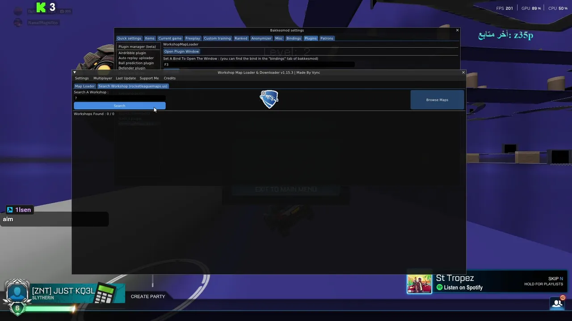
Task: Select Ball prediction plugin
Action: pyautogui.click(x=136, y=63)
